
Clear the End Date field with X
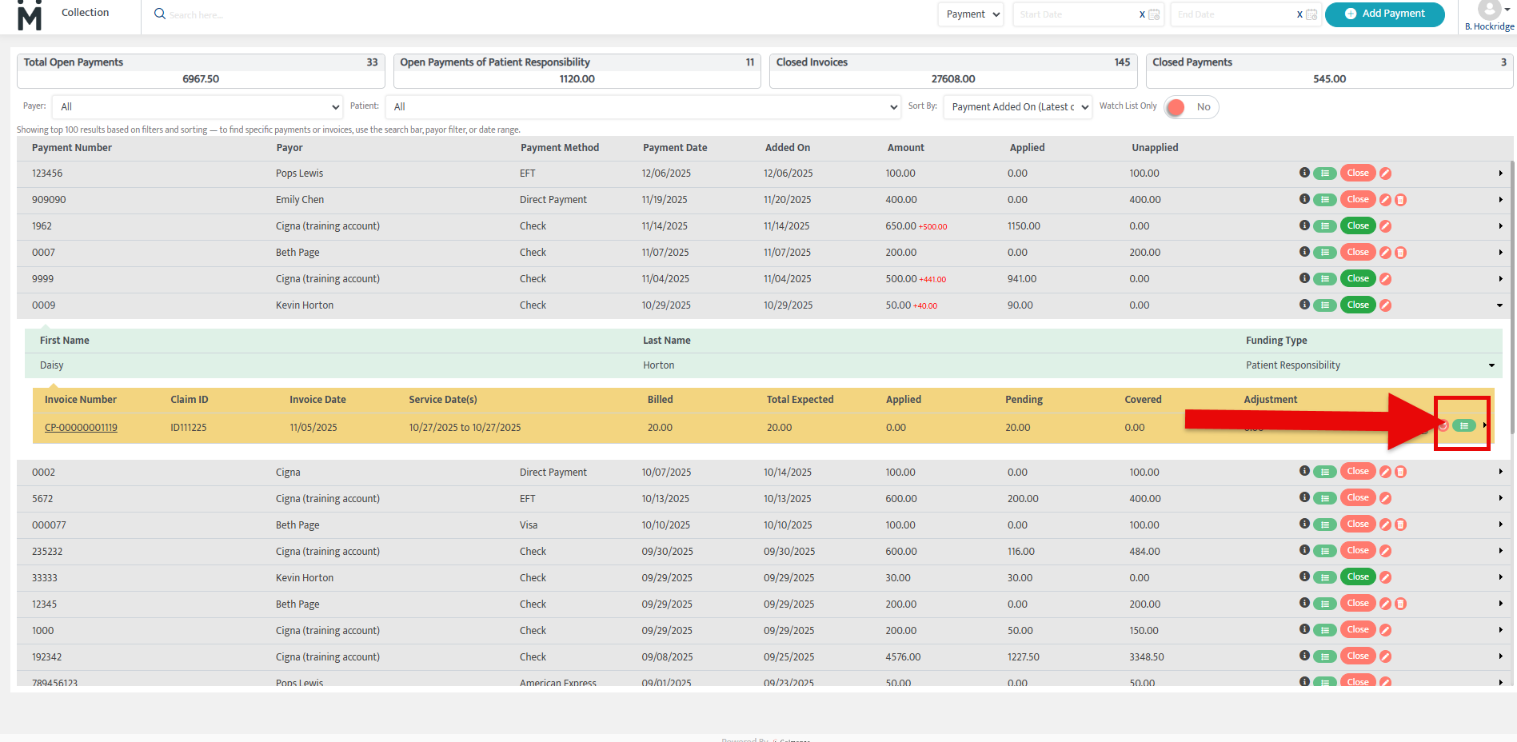[x=1299, y=14]
